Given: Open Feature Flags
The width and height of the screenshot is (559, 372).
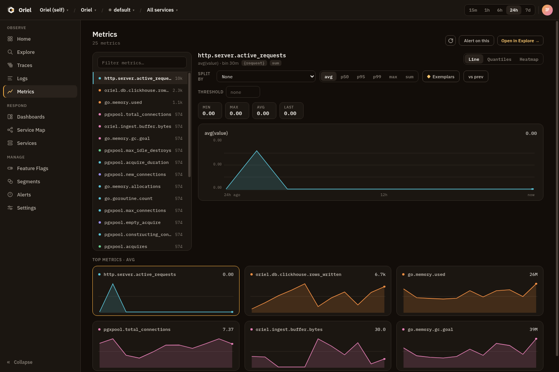Looking at the screenshot, I should pos(40,168).
